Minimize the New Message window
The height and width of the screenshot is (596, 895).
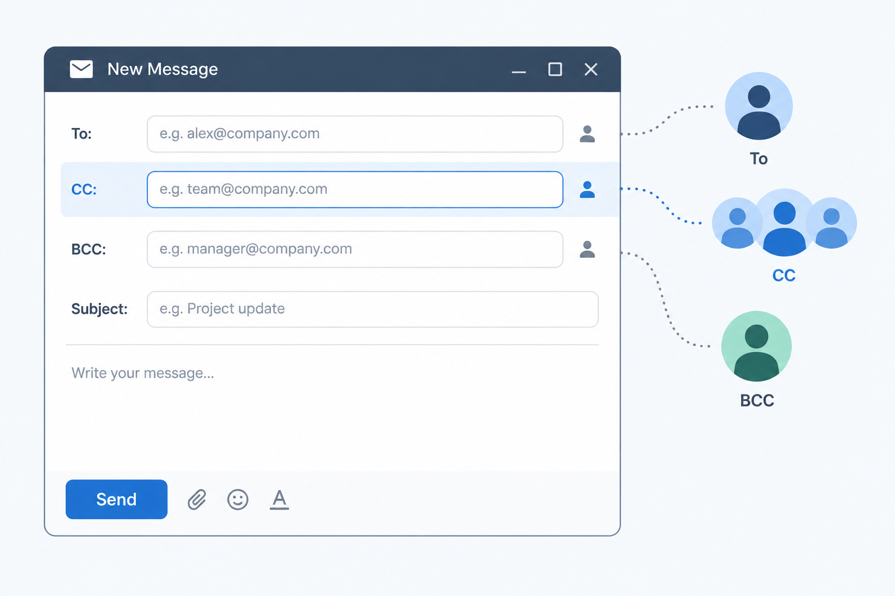[x=519, y=72]
